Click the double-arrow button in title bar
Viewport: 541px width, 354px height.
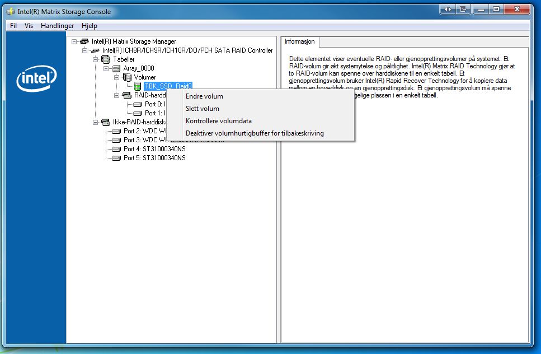click(x=448, y=10)
